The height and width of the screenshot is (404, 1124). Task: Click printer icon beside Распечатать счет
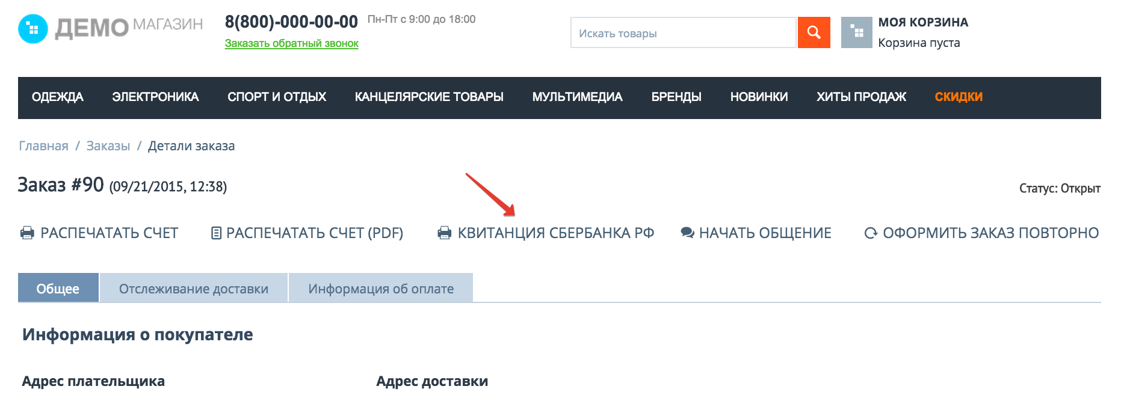pyautogui.click(x=28, y=233)
